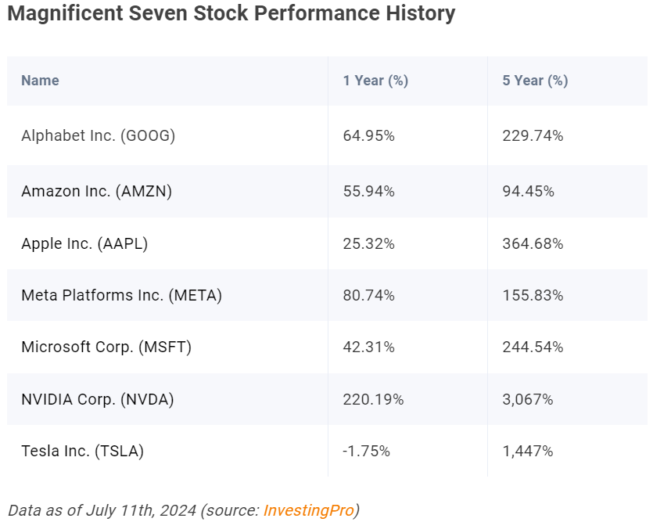The height and width of the screenshot is (522, 653).
Task: Select the Alphabet Inc. (GOOG) row name
Action: tap(99, 136)
